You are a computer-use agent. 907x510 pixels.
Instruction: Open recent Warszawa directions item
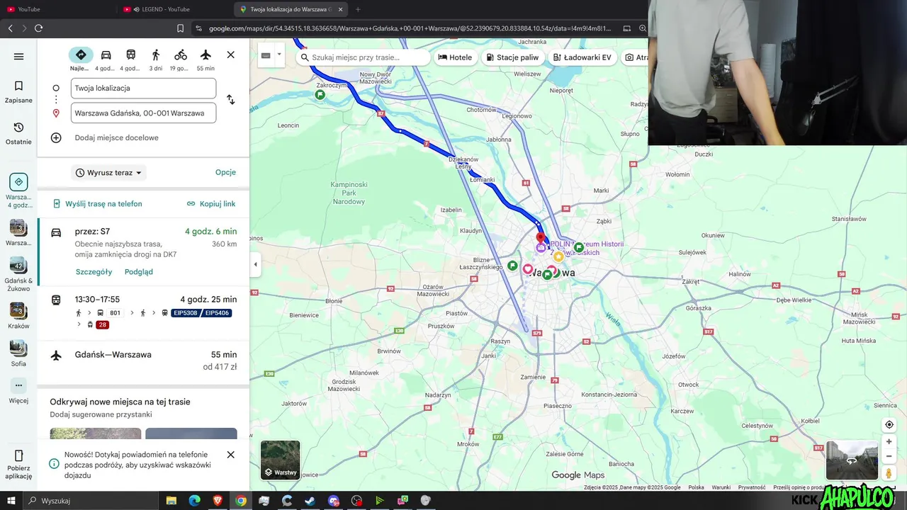point(18,190)
